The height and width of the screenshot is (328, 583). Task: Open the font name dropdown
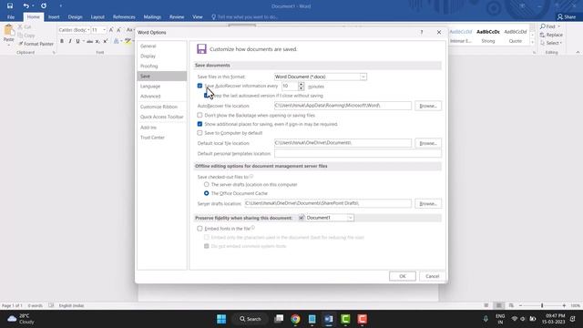coord(88,30)
